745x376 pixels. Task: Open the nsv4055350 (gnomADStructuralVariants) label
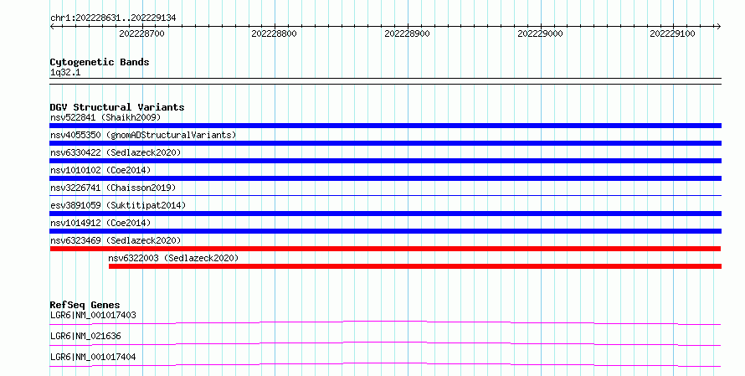[143, 135]
